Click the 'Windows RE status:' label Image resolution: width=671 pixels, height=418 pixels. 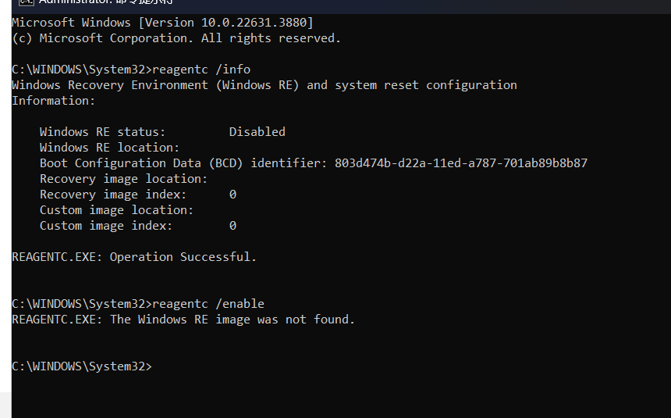[x=103, y=131]
